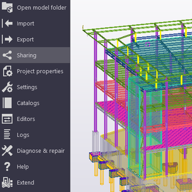Viewport: 192px width, 192px height.
Task: Click the Help question mark icon
Action: click(7, 167)
